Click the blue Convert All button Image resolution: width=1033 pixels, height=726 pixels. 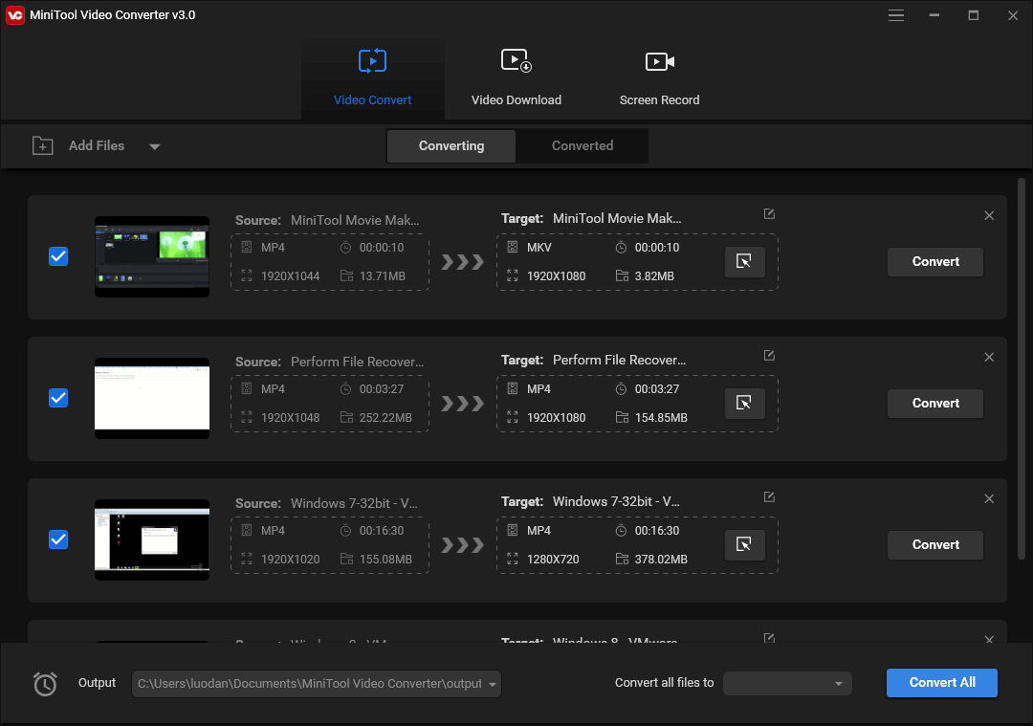coord(942,683)
